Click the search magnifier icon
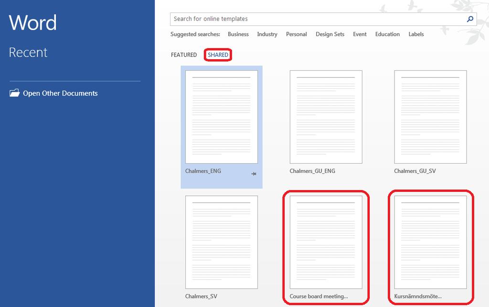Screen dimensions: 489x307 (x=470, y=19)
